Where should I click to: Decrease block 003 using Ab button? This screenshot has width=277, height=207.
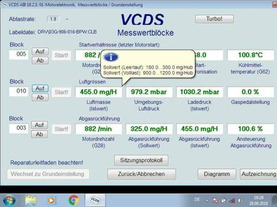[x=39, y=134]
